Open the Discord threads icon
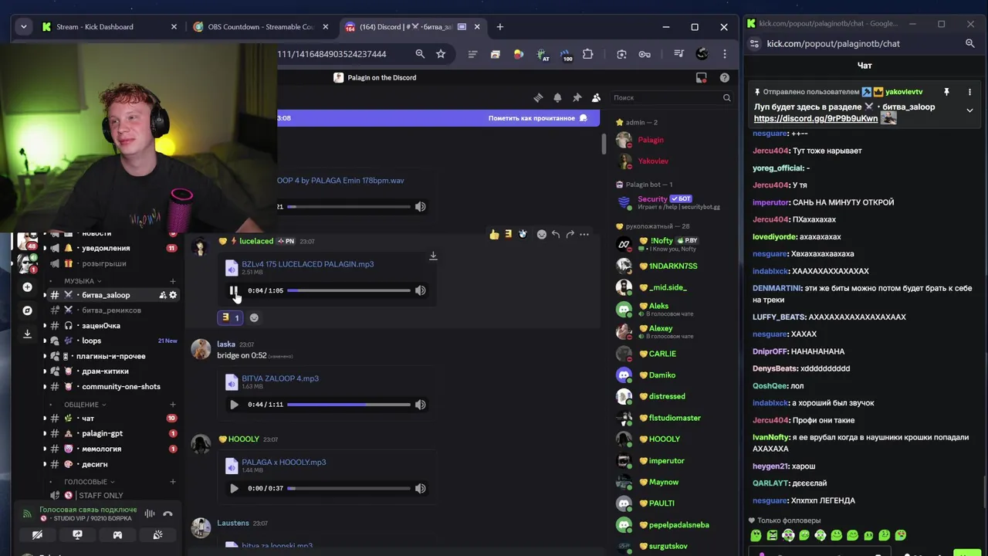This screenshot has width=988, height=556. click(x=538, y=97)
